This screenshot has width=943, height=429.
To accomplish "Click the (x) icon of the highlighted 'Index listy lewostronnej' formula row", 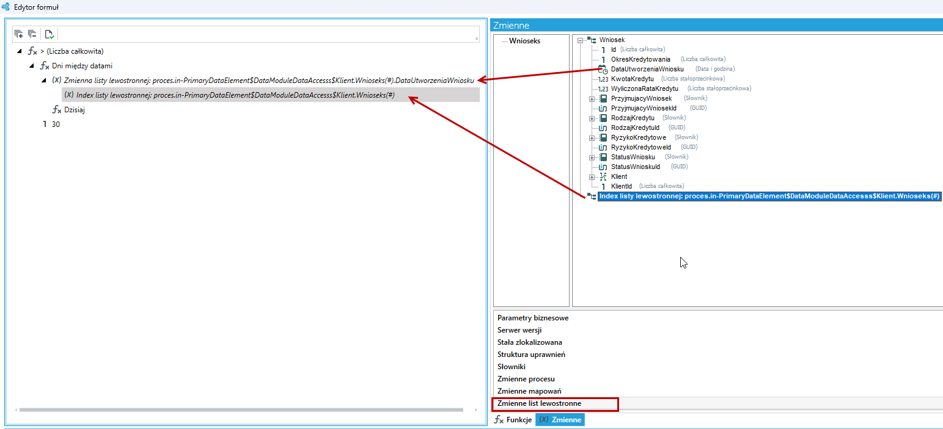I will coord(69,95).
